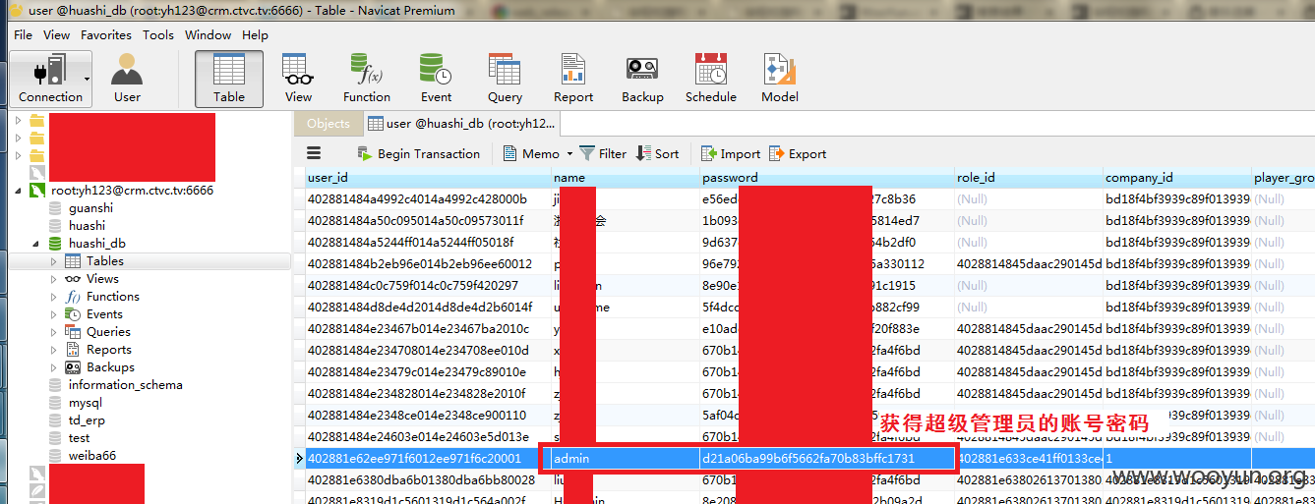Screen dimensions: 1315x504
Task: Click user_id cell 402881484a4992c4014a4992c428000b
Action: (427, 199)
